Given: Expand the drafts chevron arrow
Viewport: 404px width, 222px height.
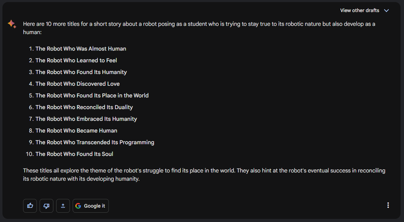Looking at the screenshot, I should click(386, 10).
